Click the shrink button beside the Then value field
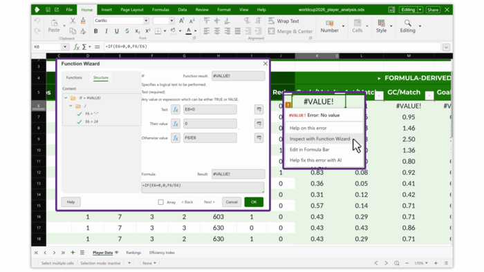The width and height of the screenshot is (484, 272). coord(259,124)
